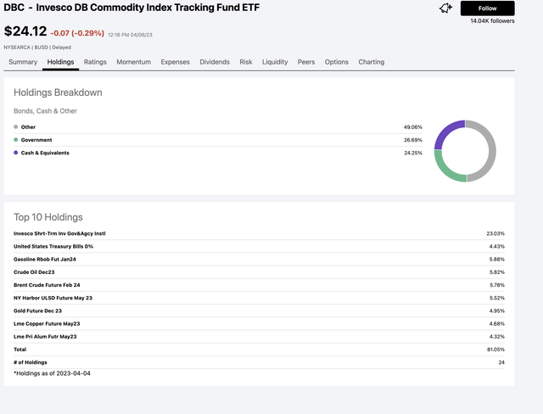Click Lme Copper Future May23 holding

pos(47,323)
